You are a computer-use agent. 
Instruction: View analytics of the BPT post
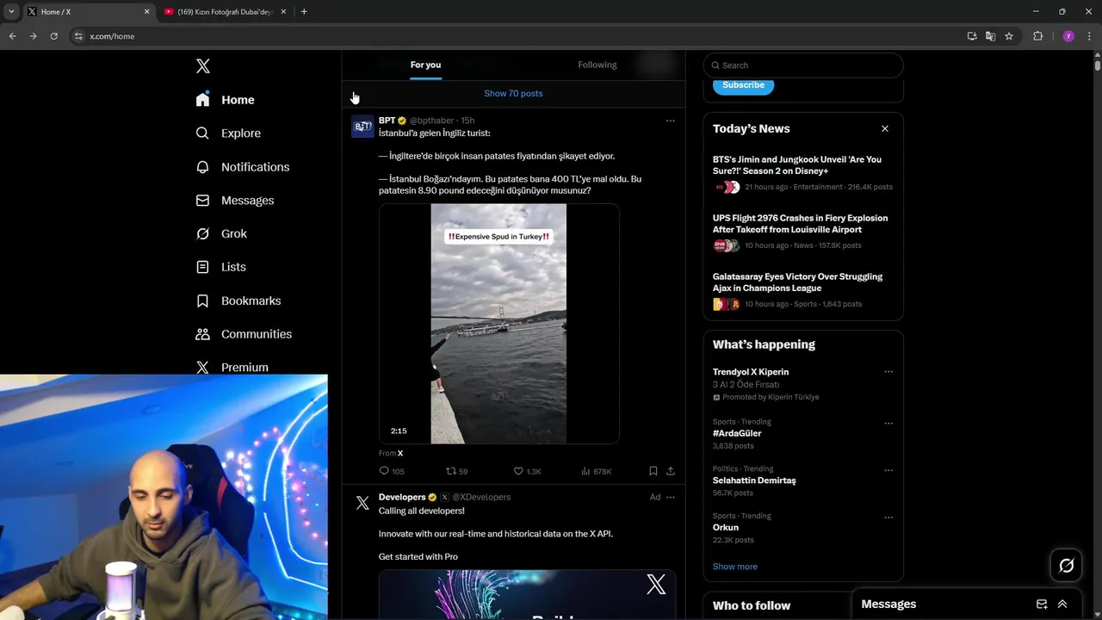tap(596, 471)
